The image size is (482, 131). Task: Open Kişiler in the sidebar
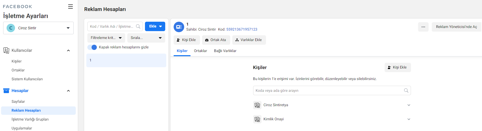[x=17, y=61]
